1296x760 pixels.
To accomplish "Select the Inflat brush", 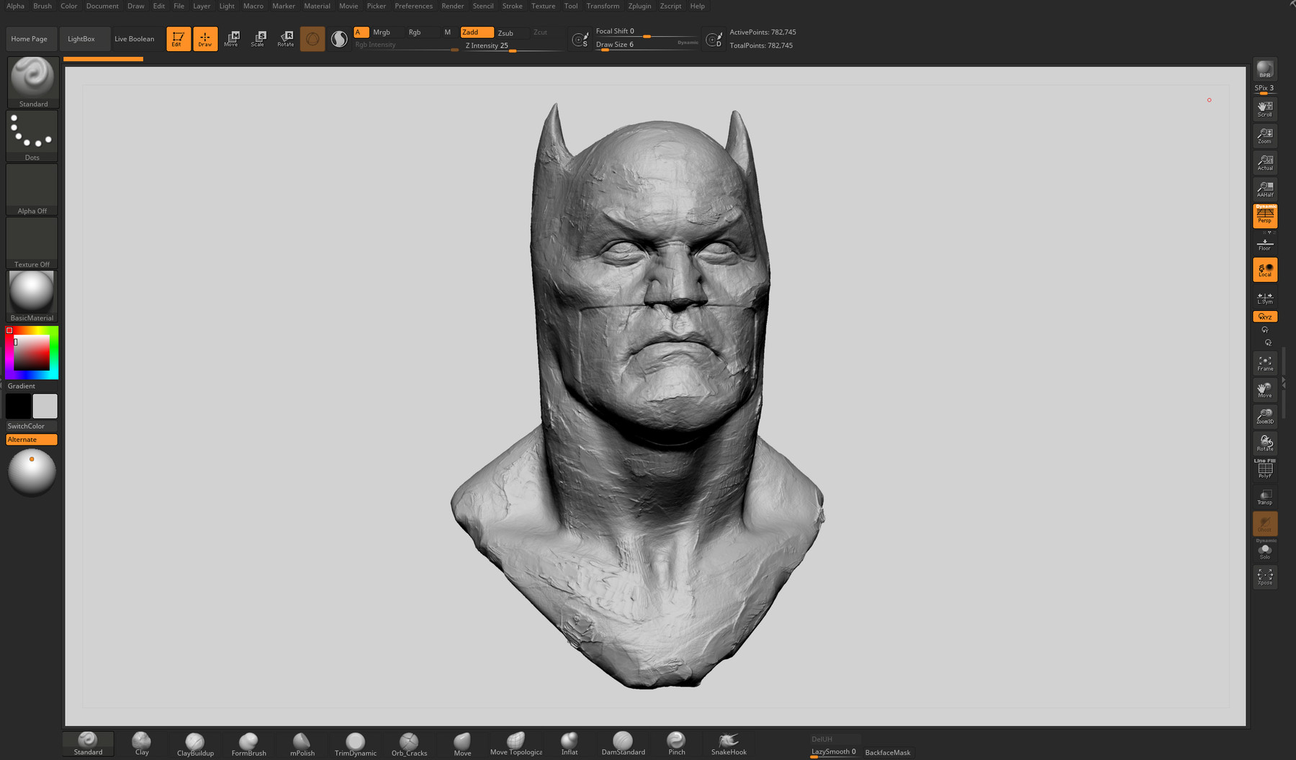I will 569,744.
